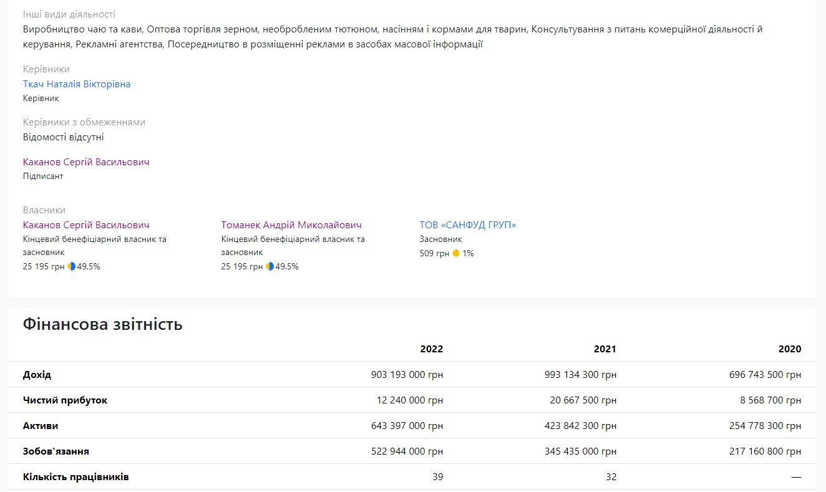Select the 2020 column header
The width and height of the screenshot is (826, 492).
pyautogui.click(x=789, y=349)
